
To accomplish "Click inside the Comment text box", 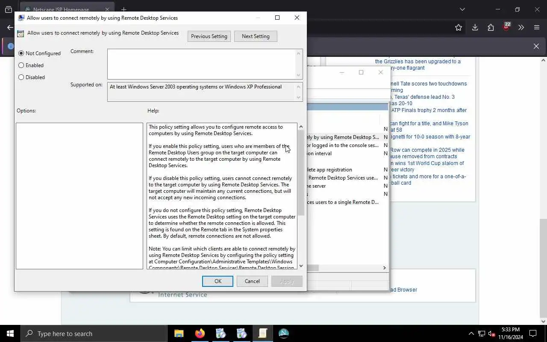I will pos(201,64).
